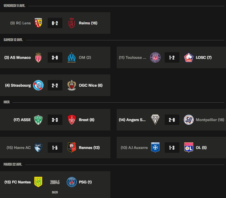Click the PSG club logo
The width and height of the screenshot is (226, 198).
[72, 182]
